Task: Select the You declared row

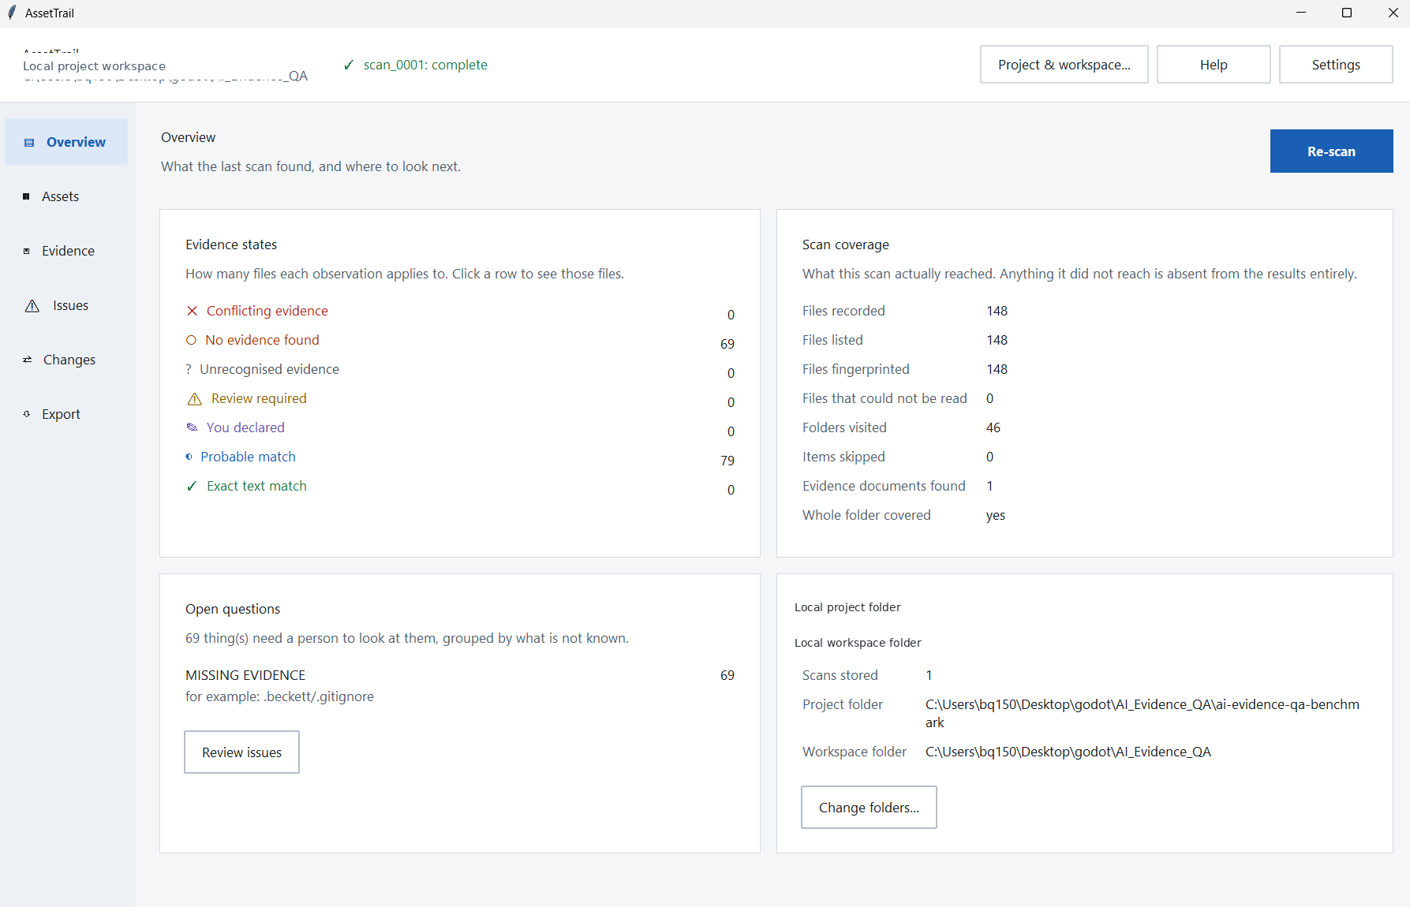Action: [x=460, y=428]
